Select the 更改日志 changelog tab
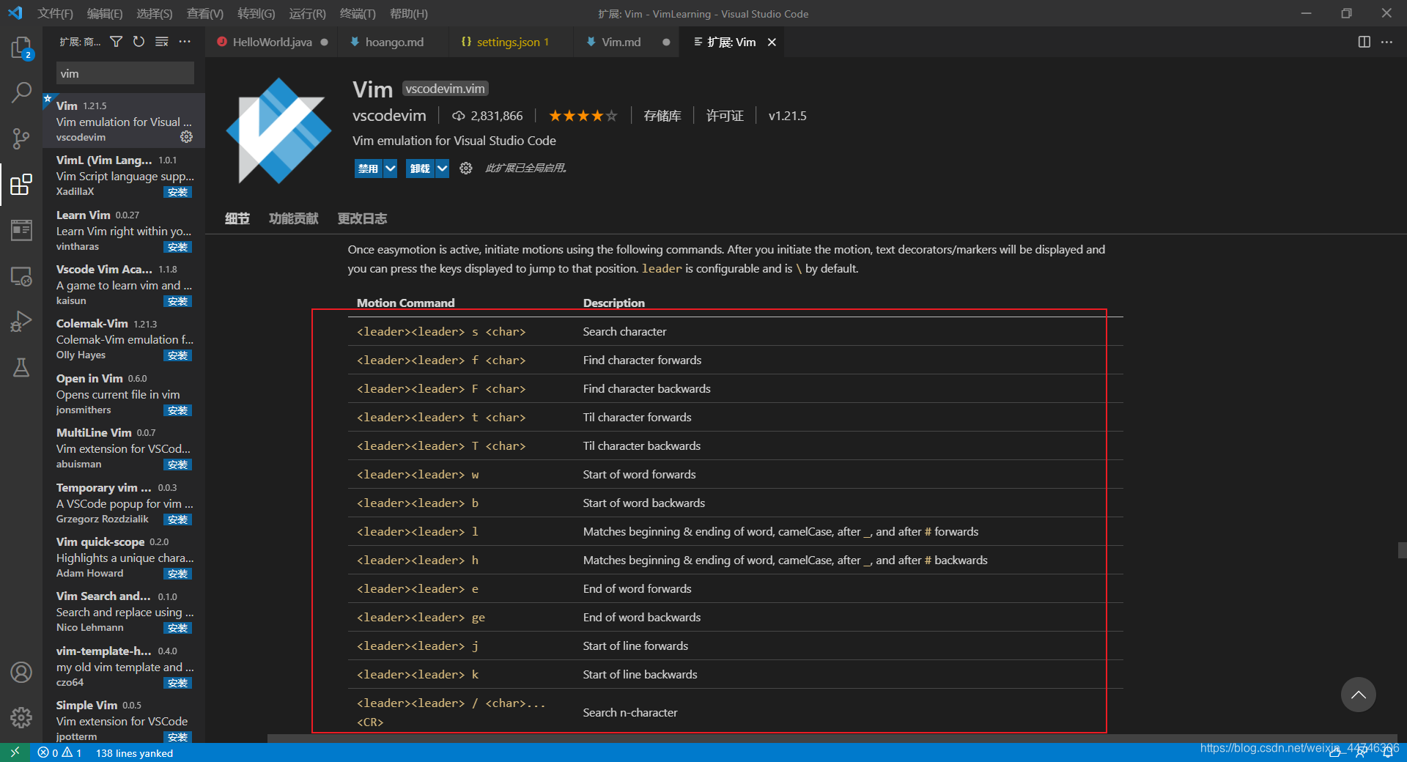 point(362,218)
